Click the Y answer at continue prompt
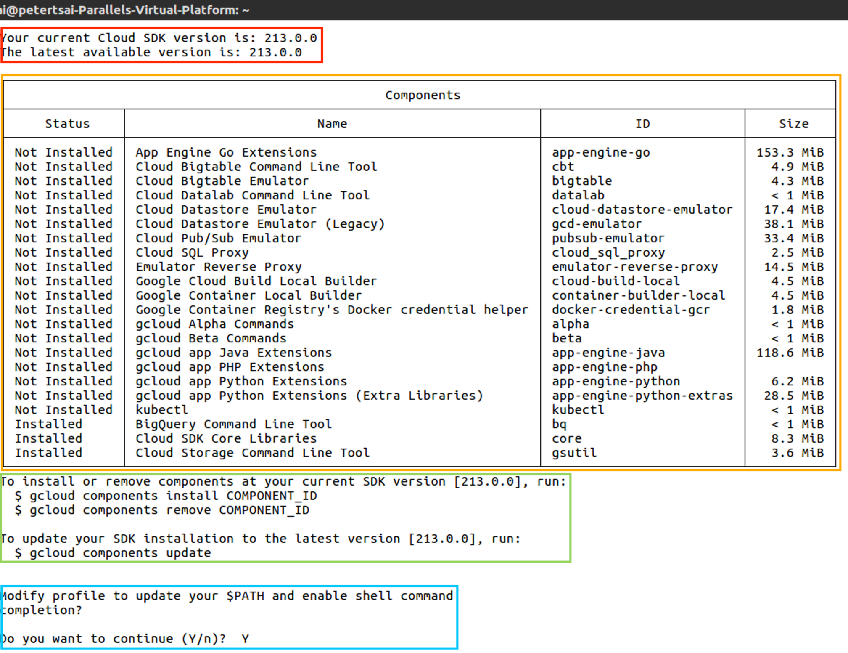 [x=245, y=639]
